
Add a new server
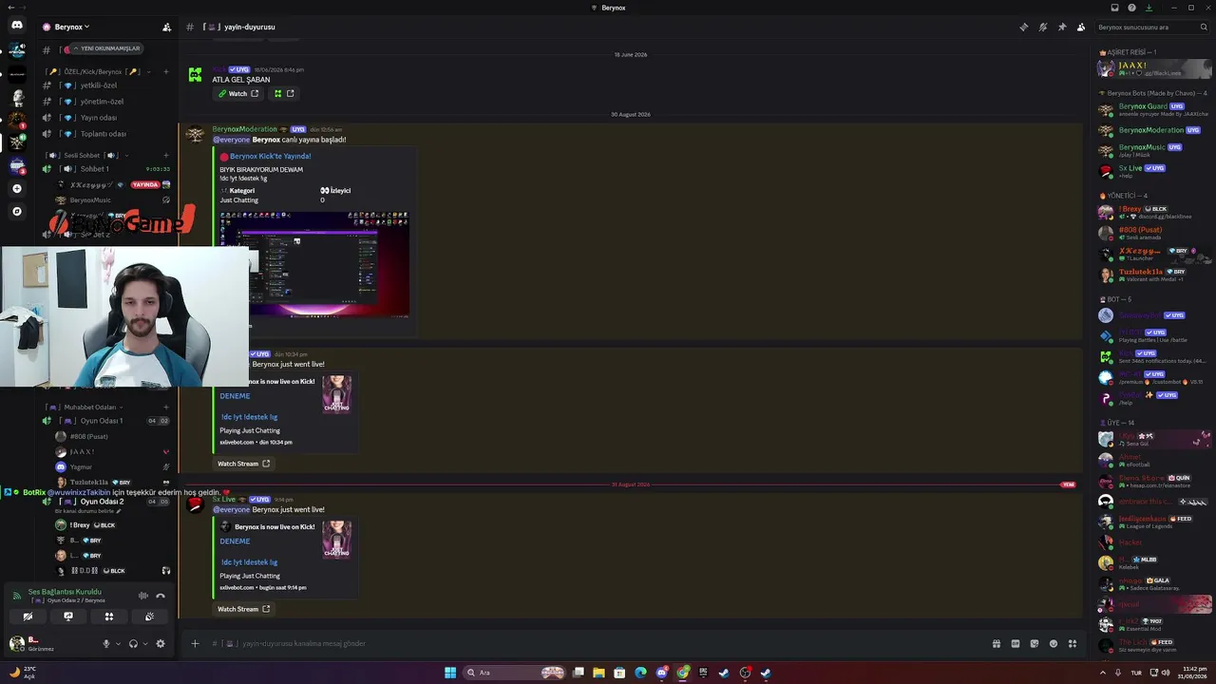[17, 188]
